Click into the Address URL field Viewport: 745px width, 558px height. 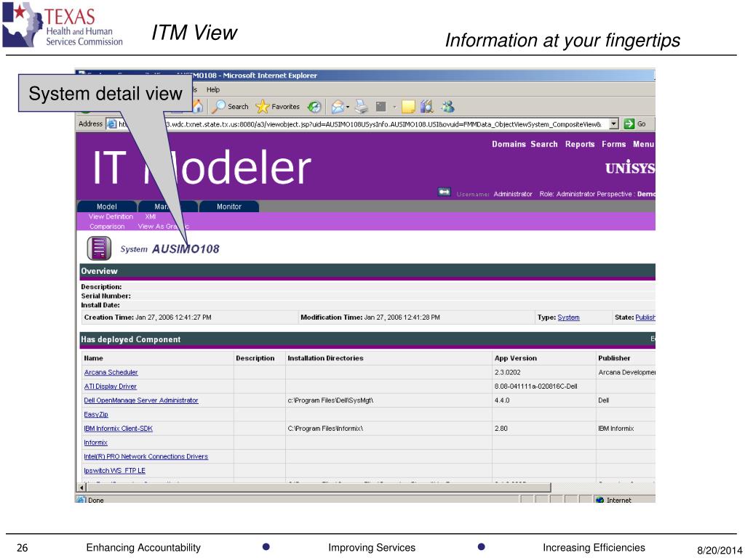click(x=364, y=124)
